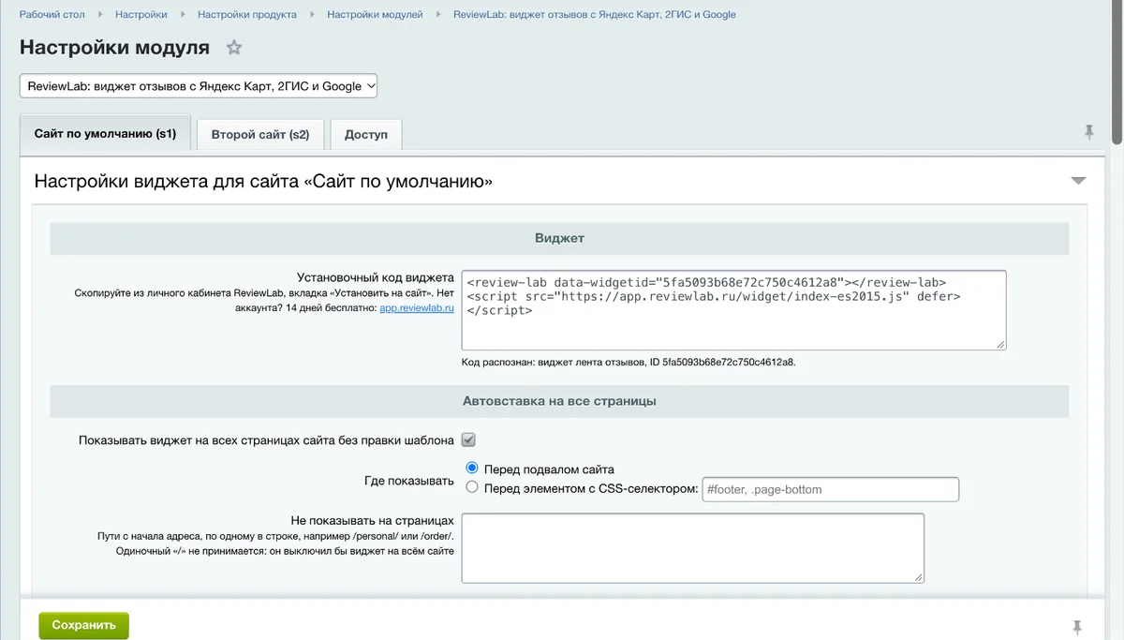1124x640 pixels.
Task: Open the ReviewLab module selector dropdown
Action: [199, 86]
